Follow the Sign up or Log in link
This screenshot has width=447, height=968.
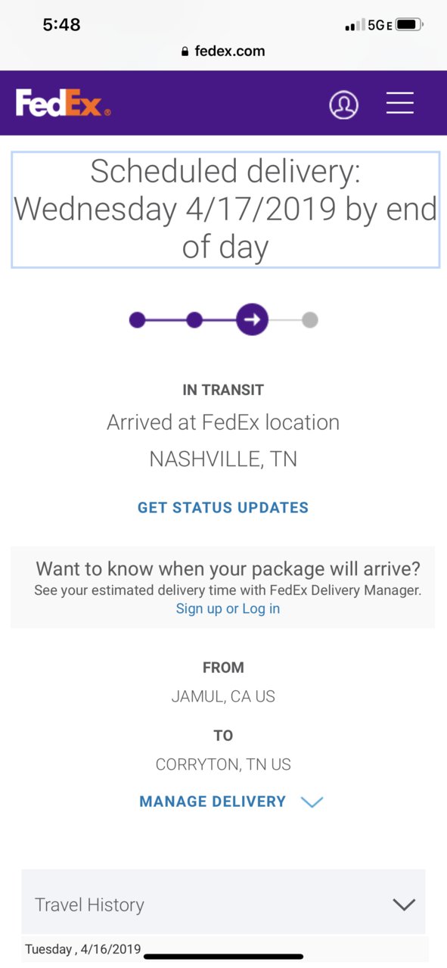(228, 609)
